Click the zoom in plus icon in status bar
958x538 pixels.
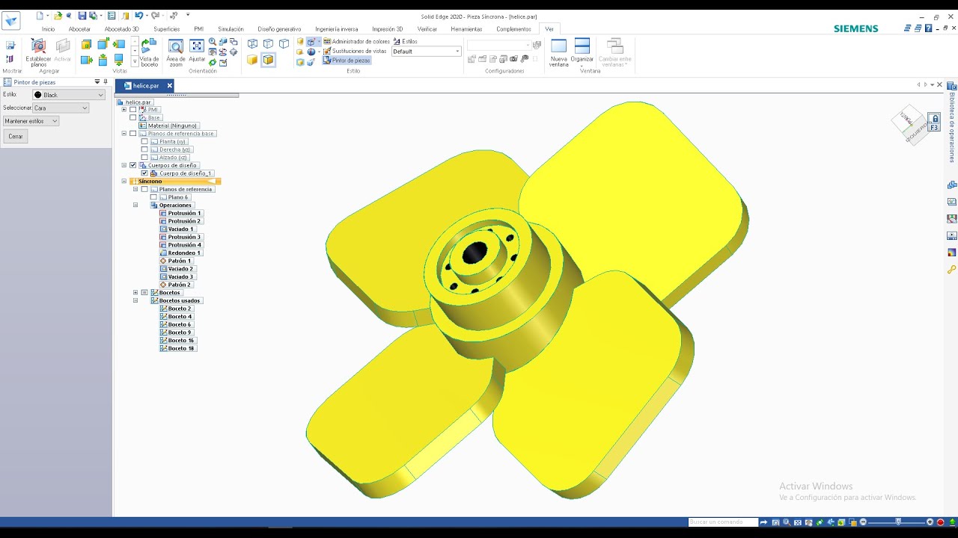coord(930,522)
